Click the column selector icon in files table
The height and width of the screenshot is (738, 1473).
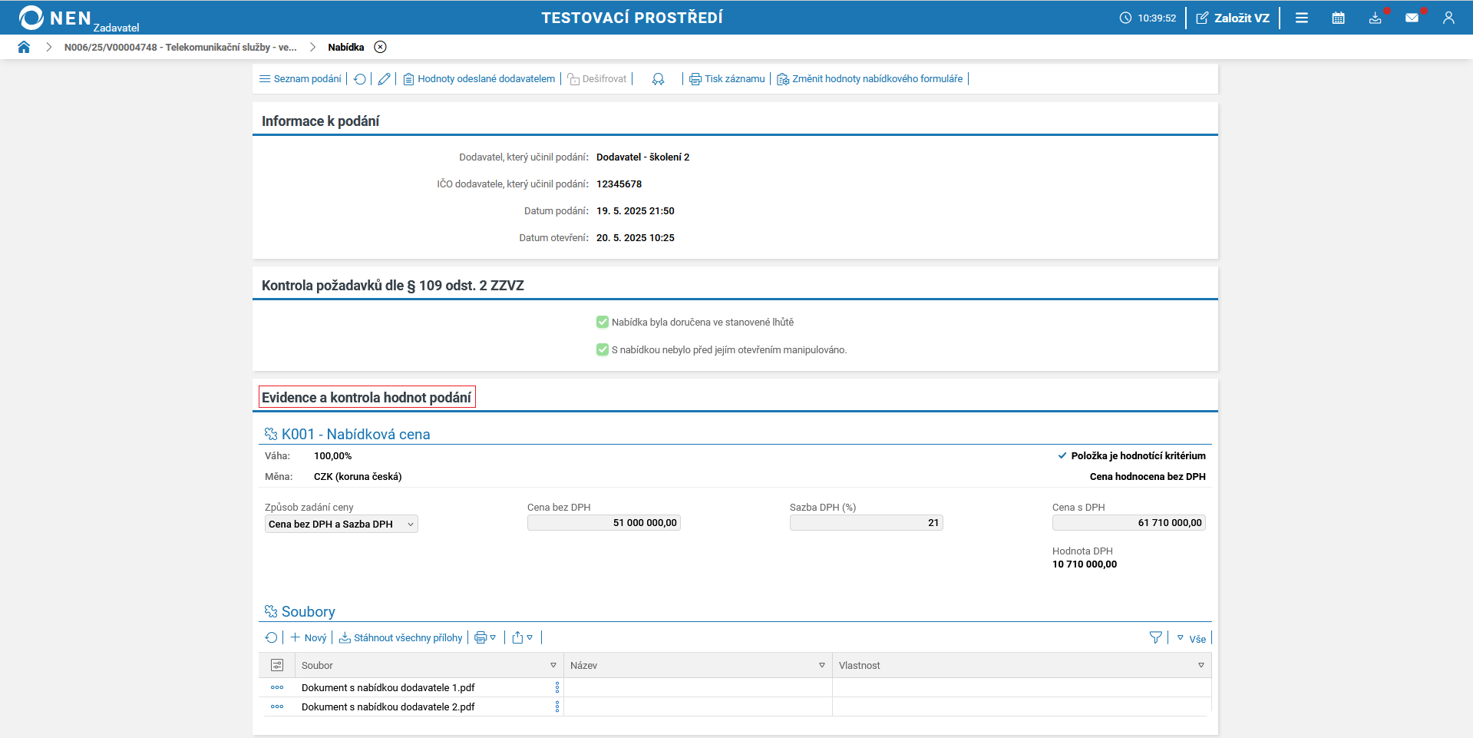tap(277, 665)
